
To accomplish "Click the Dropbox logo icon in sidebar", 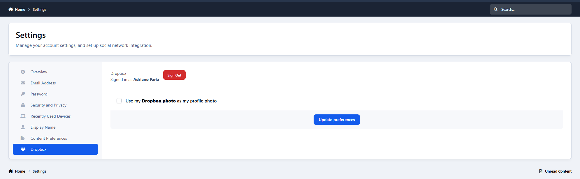I will [x=23, y=149].
